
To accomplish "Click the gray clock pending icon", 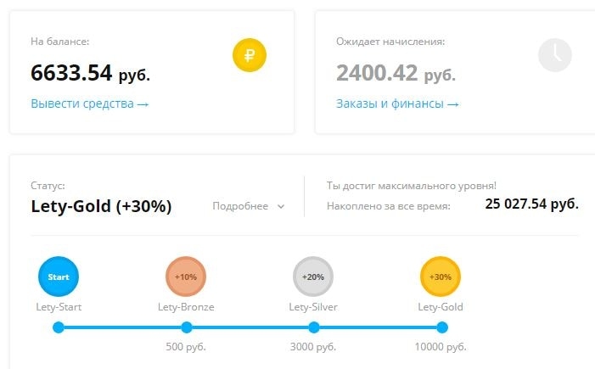I will pyautogui.click(x=555, y=55).
